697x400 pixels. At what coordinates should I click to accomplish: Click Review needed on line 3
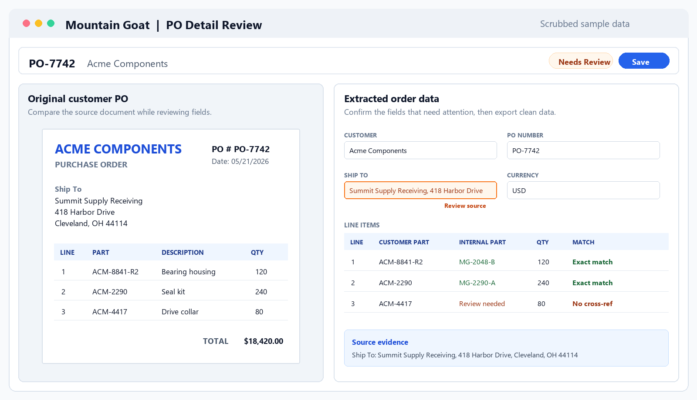click(482, 304)
